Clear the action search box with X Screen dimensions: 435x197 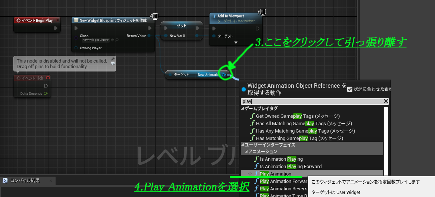tap(386, 101)
